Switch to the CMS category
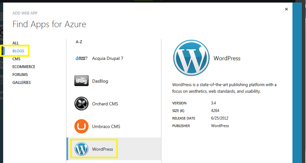Screen dimensions: 306x163 click(17, 59)
